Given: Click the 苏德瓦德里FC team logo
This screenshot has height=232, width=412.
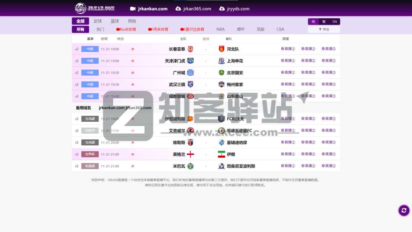Looking at the screenshot, I should 221,130.
